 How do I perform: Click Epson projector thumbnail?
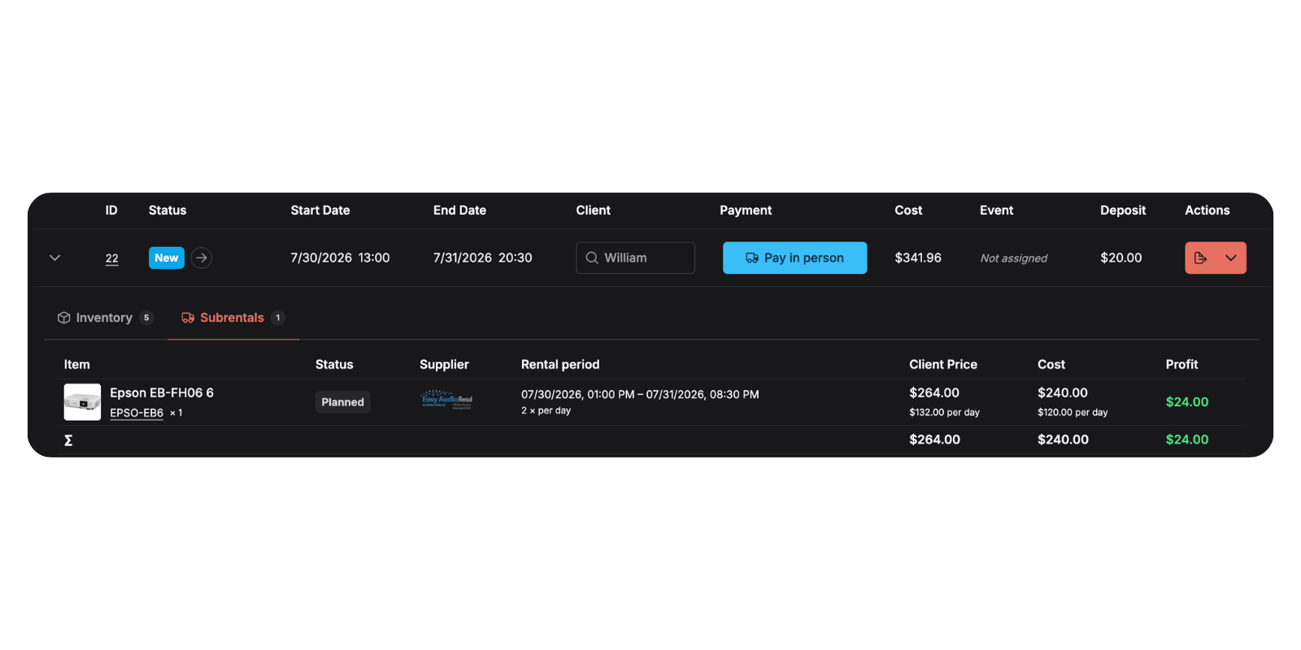82,402
